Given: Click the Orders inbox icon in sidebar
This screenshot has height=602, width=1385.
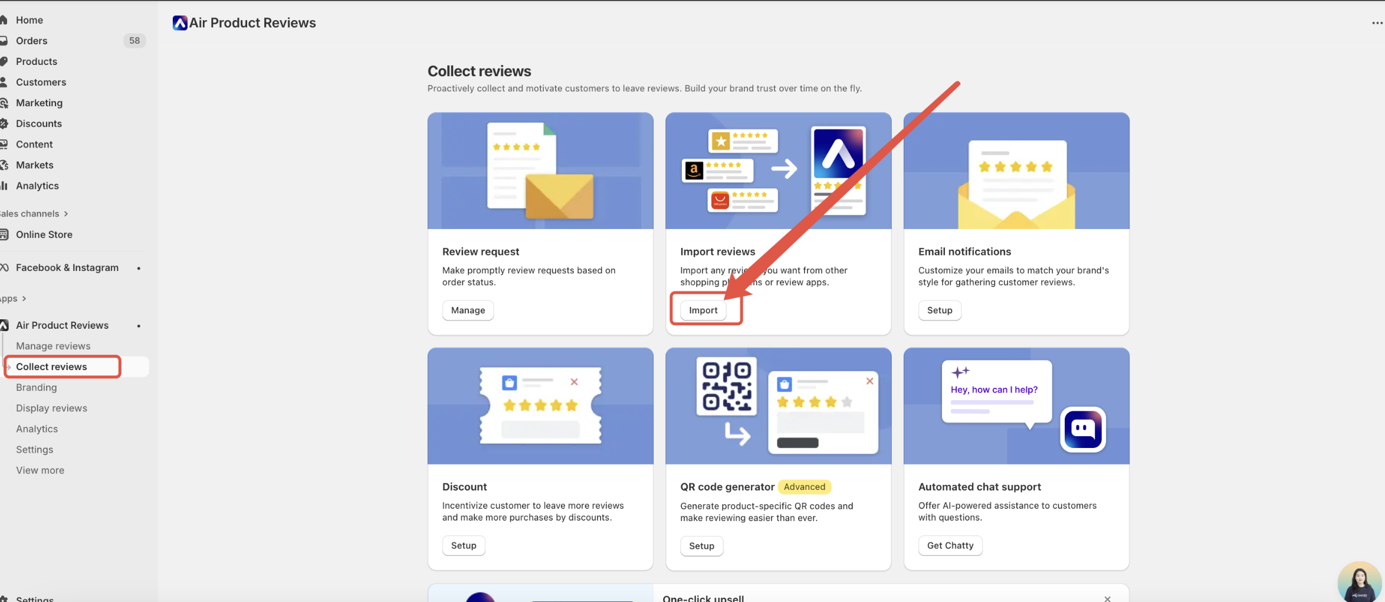Looking at the screenshot, I should tap(4, 41).
